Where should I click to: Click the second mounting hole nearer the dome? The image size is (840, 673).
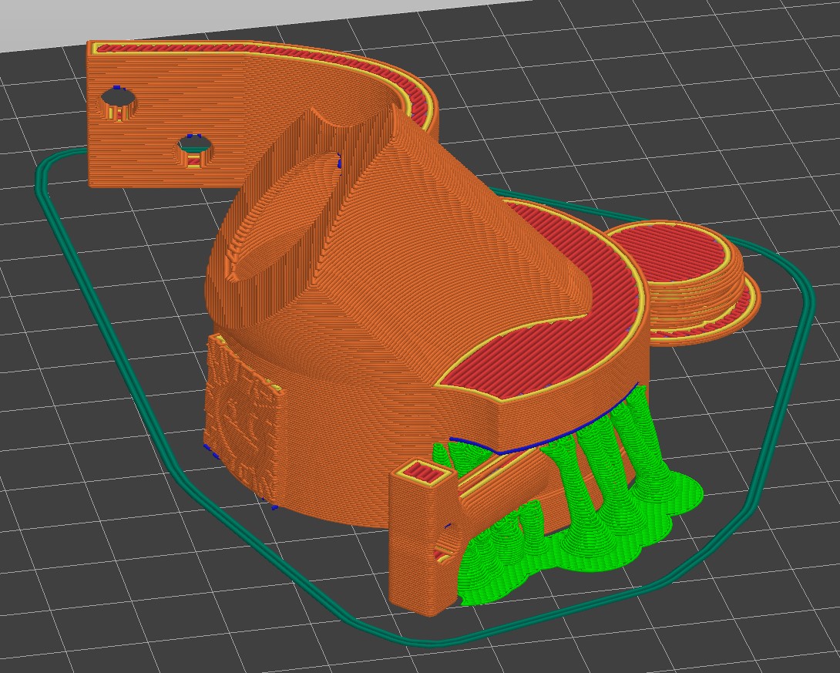click(194, 150)
